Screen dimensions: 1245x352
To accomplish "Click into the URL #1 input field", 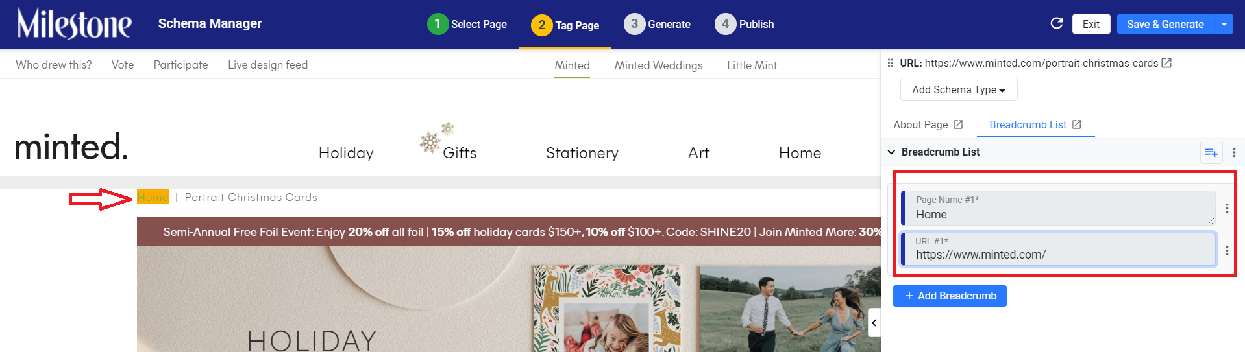I will point(1059,250).
